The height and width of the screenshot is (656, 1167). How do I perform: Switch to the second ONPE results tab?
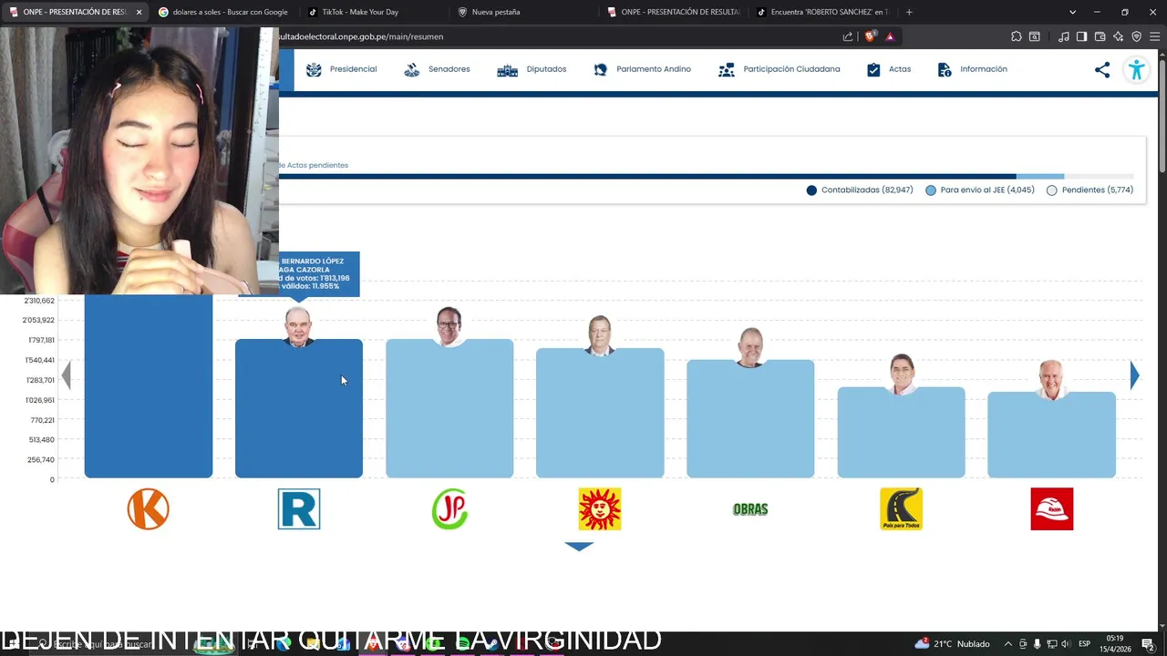674,12
